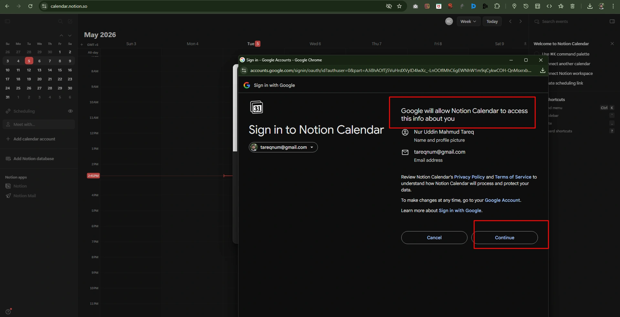Bookmark this page with the star icon
Screen dimensions: 620x317
(x=399, y=6)
